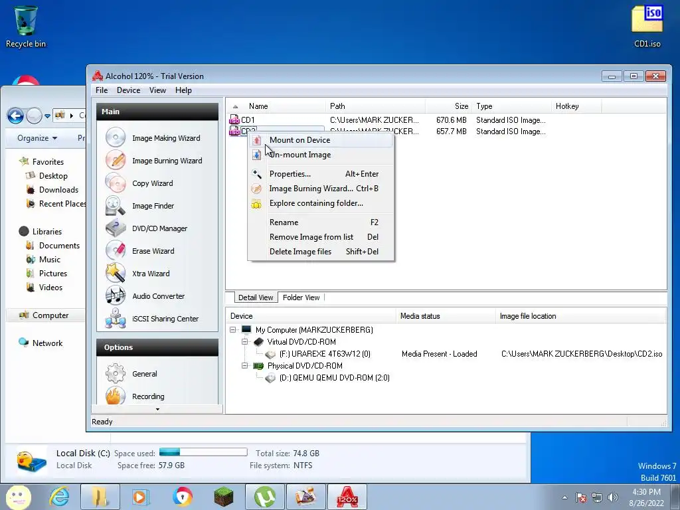The image size is (680, 510).
Task: Open the DVD/CD Manager
Action: [146, 228]
